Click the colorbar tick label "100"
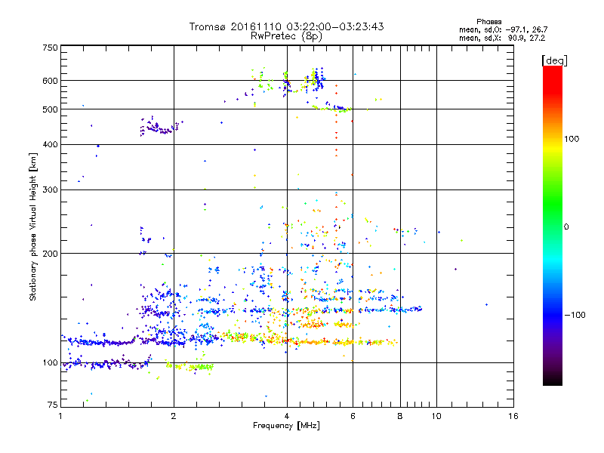 pyautogui.click(x=572, y=139)
